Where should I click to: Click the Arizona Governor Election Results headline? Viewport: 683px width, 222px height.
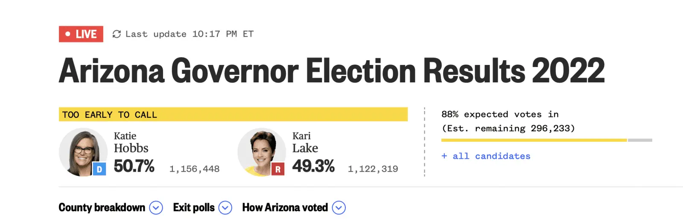[x=332, y=71]
